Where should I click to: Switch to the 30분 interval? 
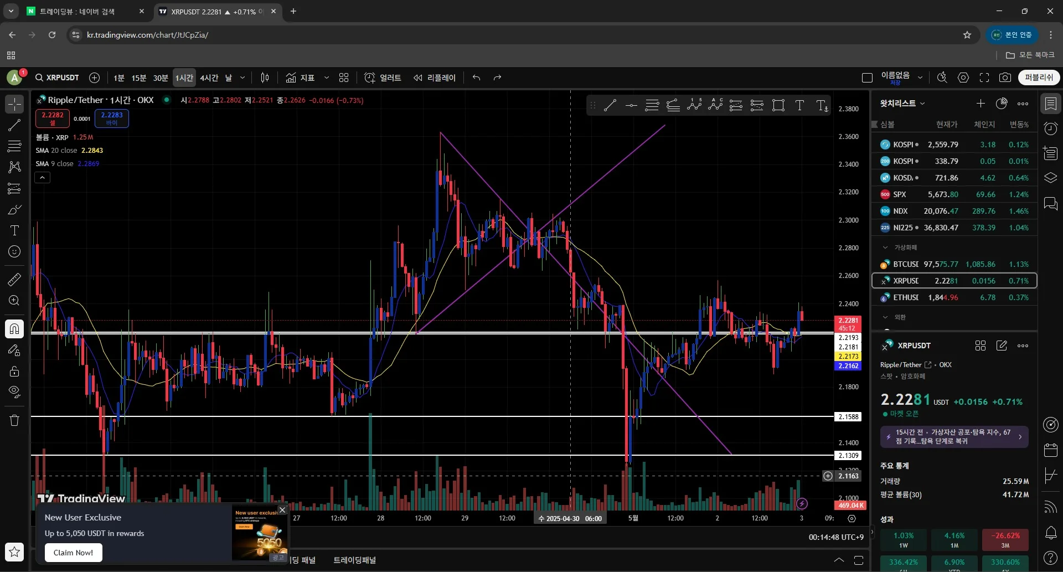tap(161, 78)
